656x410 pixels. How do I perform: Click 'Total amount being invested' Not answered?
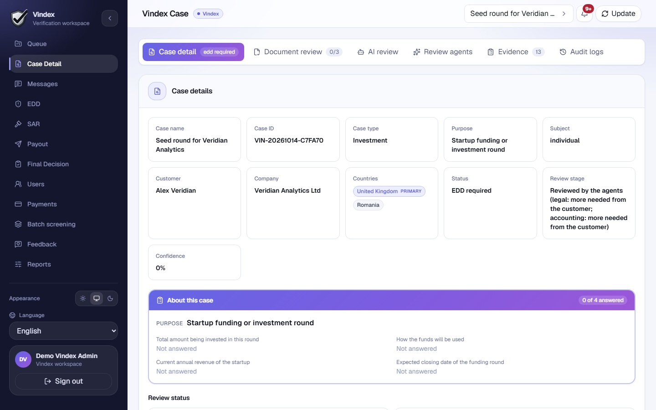[176, 348]
